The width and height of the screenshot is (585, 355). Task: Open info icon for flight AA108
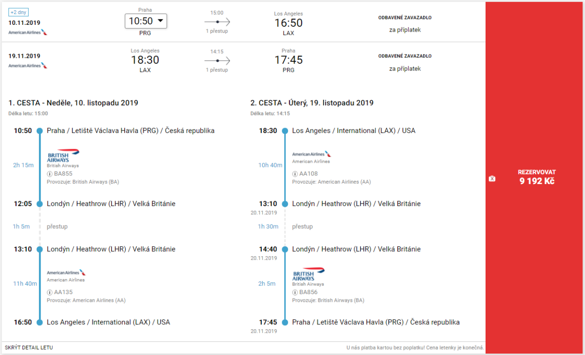(295, 174)
